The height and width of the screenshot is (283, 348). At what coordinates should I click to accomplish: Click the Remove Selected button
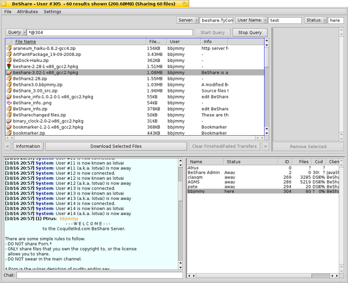(x=308, y=147)
